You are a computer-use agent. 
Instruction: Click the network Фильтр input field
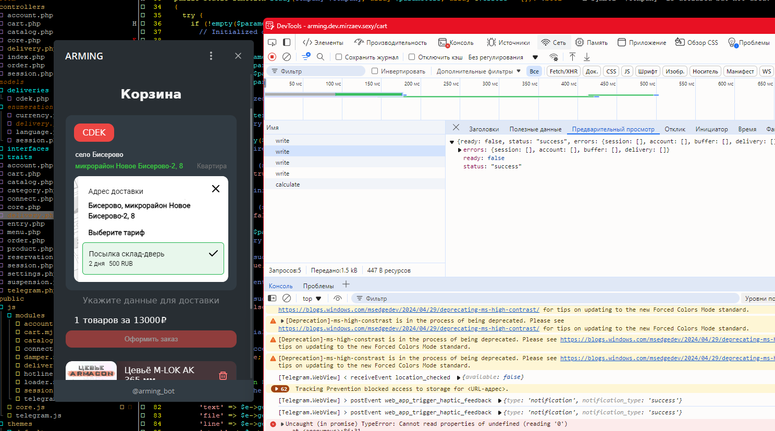tap(316, 71)
